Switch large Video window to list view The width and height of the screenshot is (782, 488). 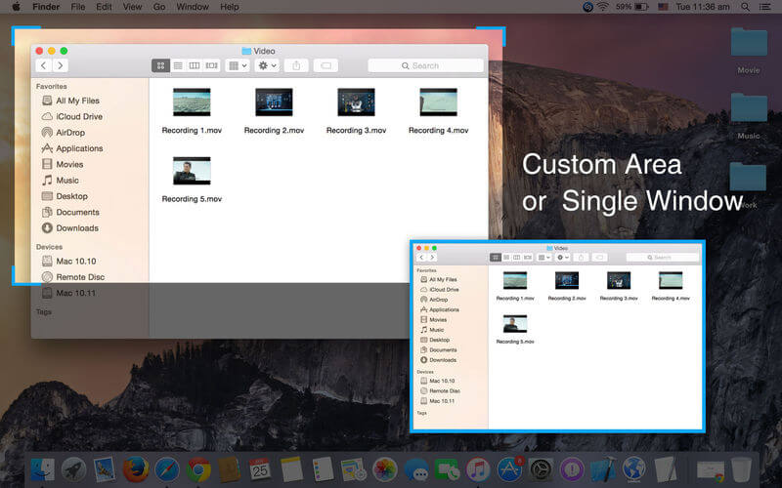click(x=178, y=65)
